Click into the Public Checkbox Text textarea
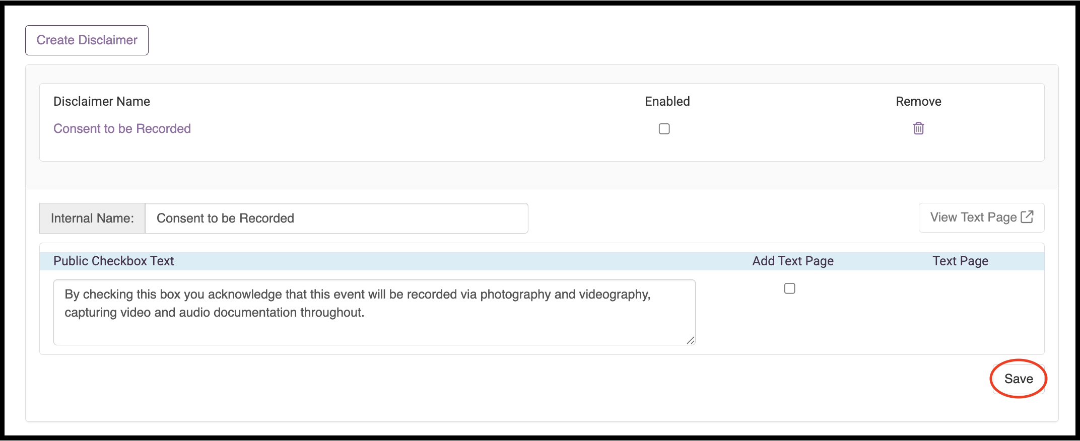Screen dimensions: 1080x441 374,312
